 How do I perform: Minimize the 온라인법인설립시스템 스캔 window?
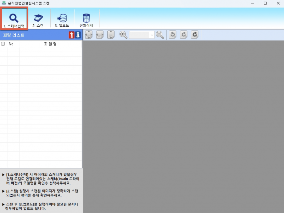click(x=252, y=3)
